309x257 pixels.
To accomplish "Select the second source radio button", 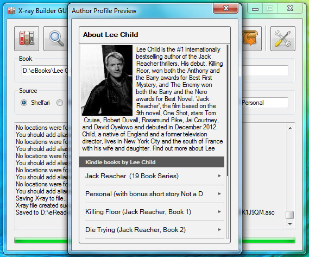I will 60,103.
